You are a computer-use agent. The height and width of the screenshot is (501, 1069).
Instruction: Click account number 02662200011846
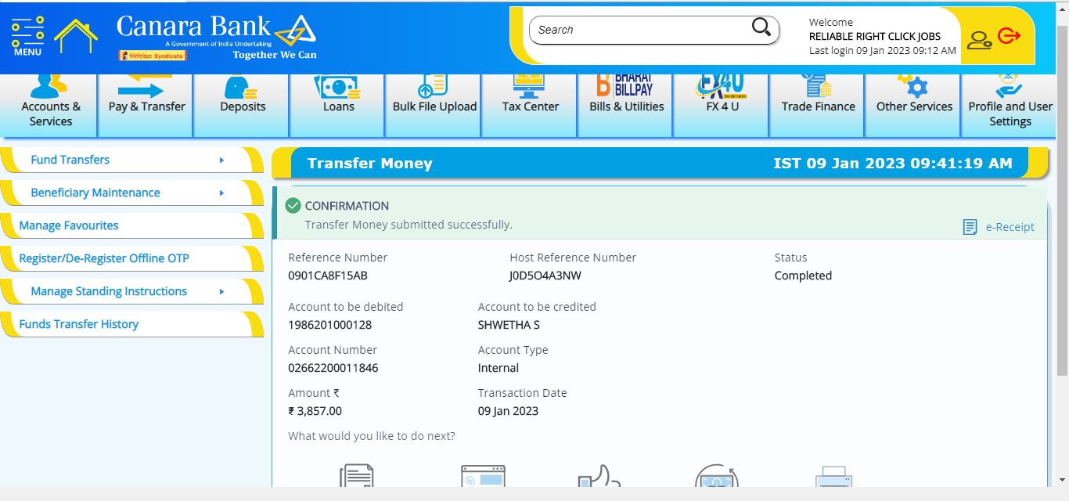point(333,368)
